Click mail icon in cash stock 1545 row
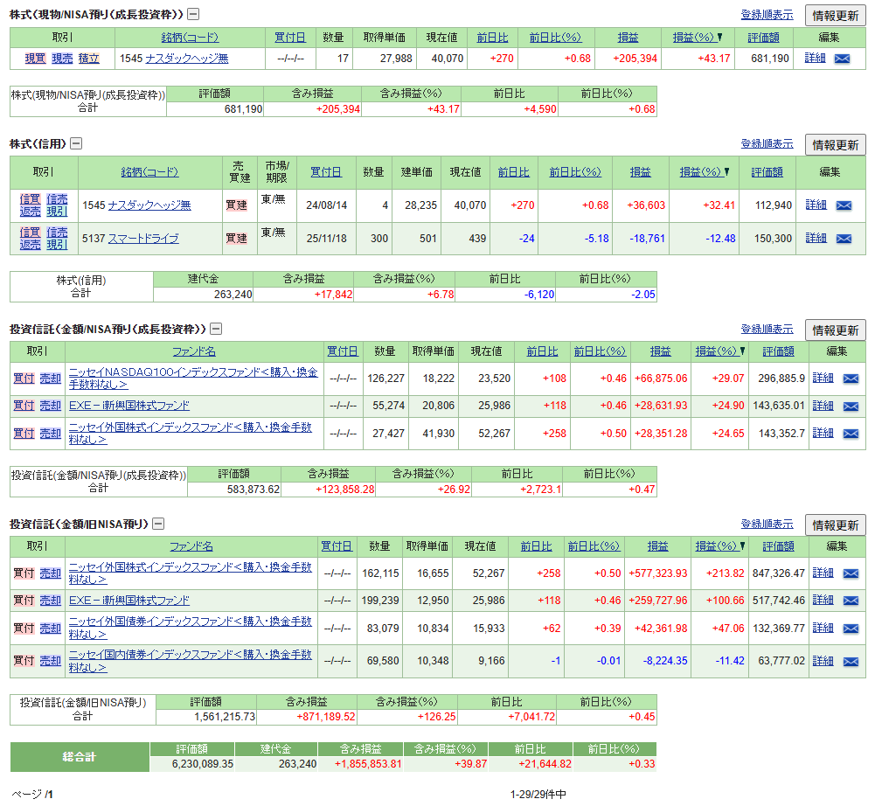The height and width of the screenshot is (806, 875). click(x=842, y=59)
